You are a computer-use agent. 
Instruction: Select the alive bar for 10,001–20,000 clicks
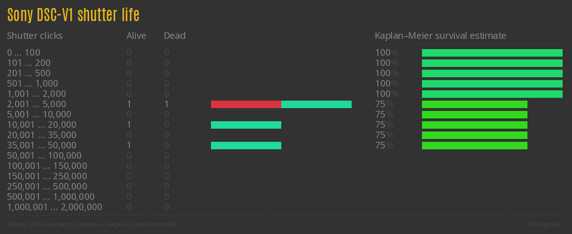click(246, 125)
